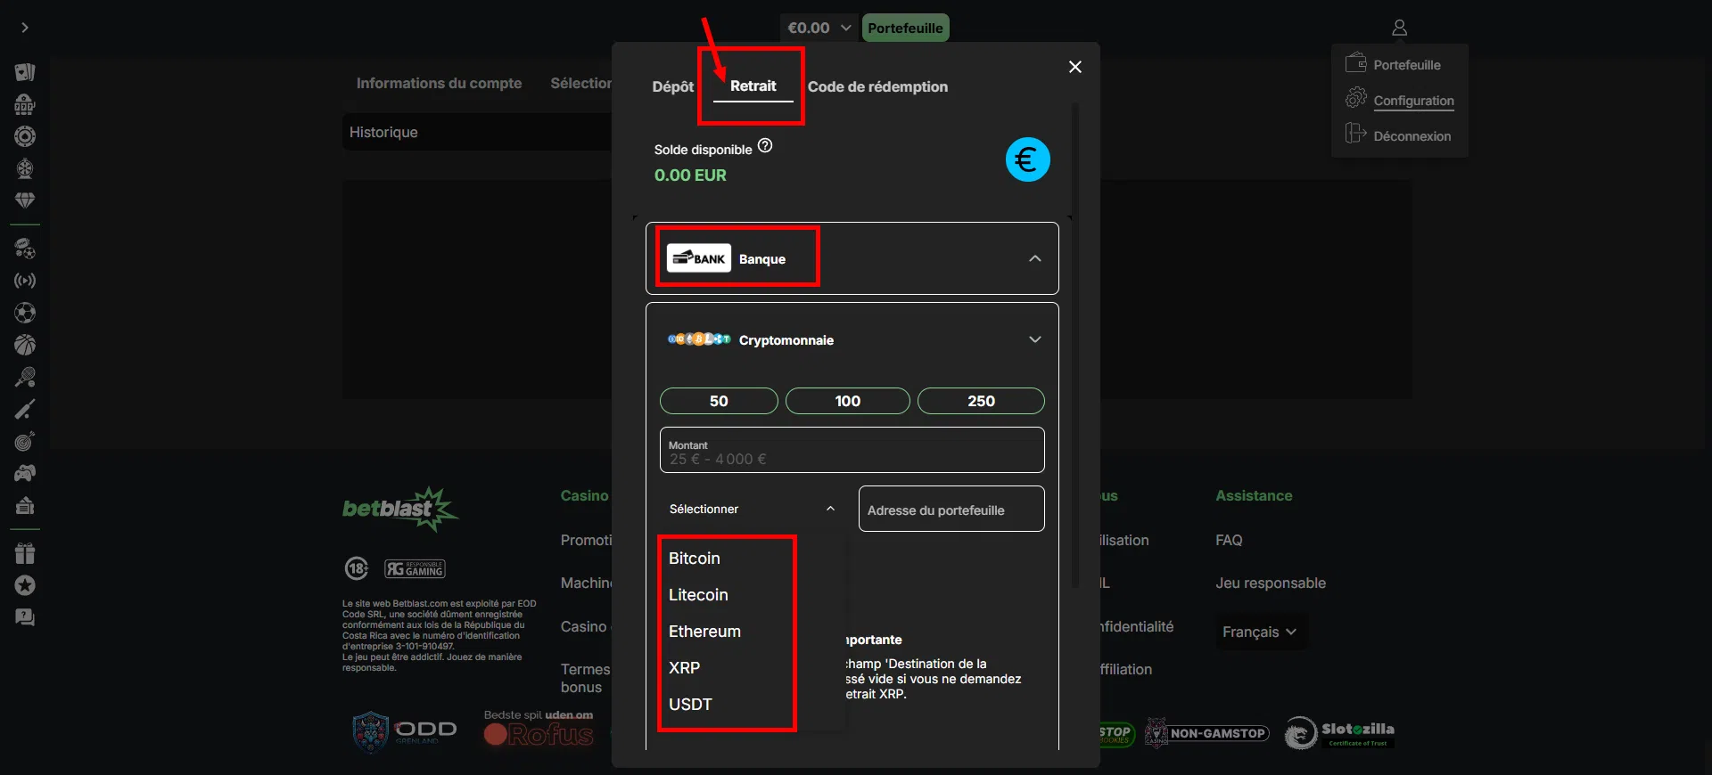
Task: Open the Code de rédemption tab
Action: pos(877,86)
